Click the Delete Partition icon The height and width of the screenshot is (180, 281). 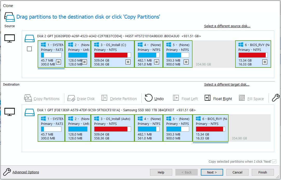tap(104, 98)
